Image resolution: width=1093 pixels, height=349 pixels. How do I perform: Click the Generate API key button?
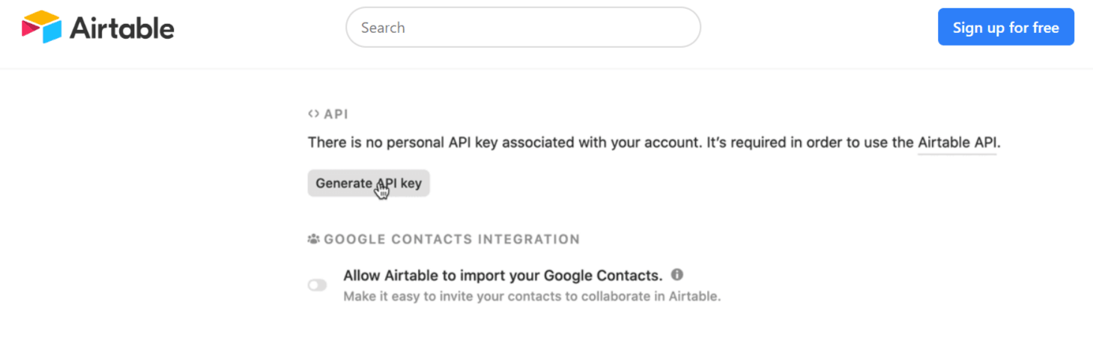[x=369, y=183]
